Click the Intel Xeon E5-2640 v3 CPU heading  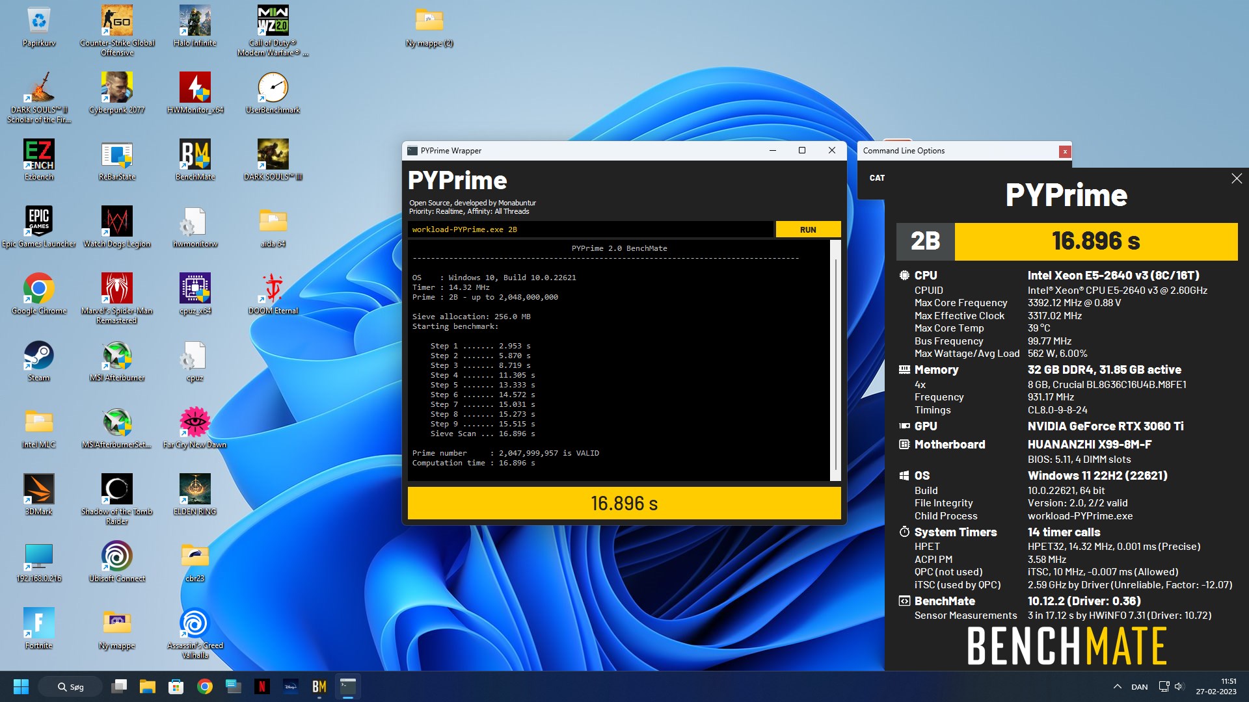pos(1113,276)
